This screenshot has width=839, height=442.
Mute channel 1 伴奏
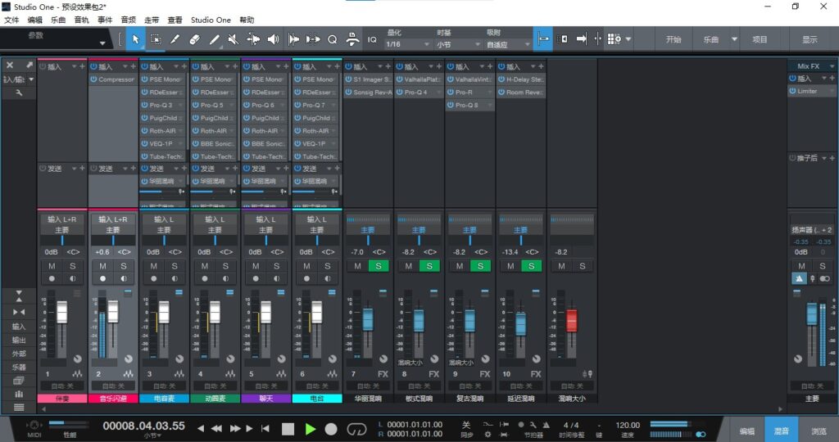pos(52,266)
